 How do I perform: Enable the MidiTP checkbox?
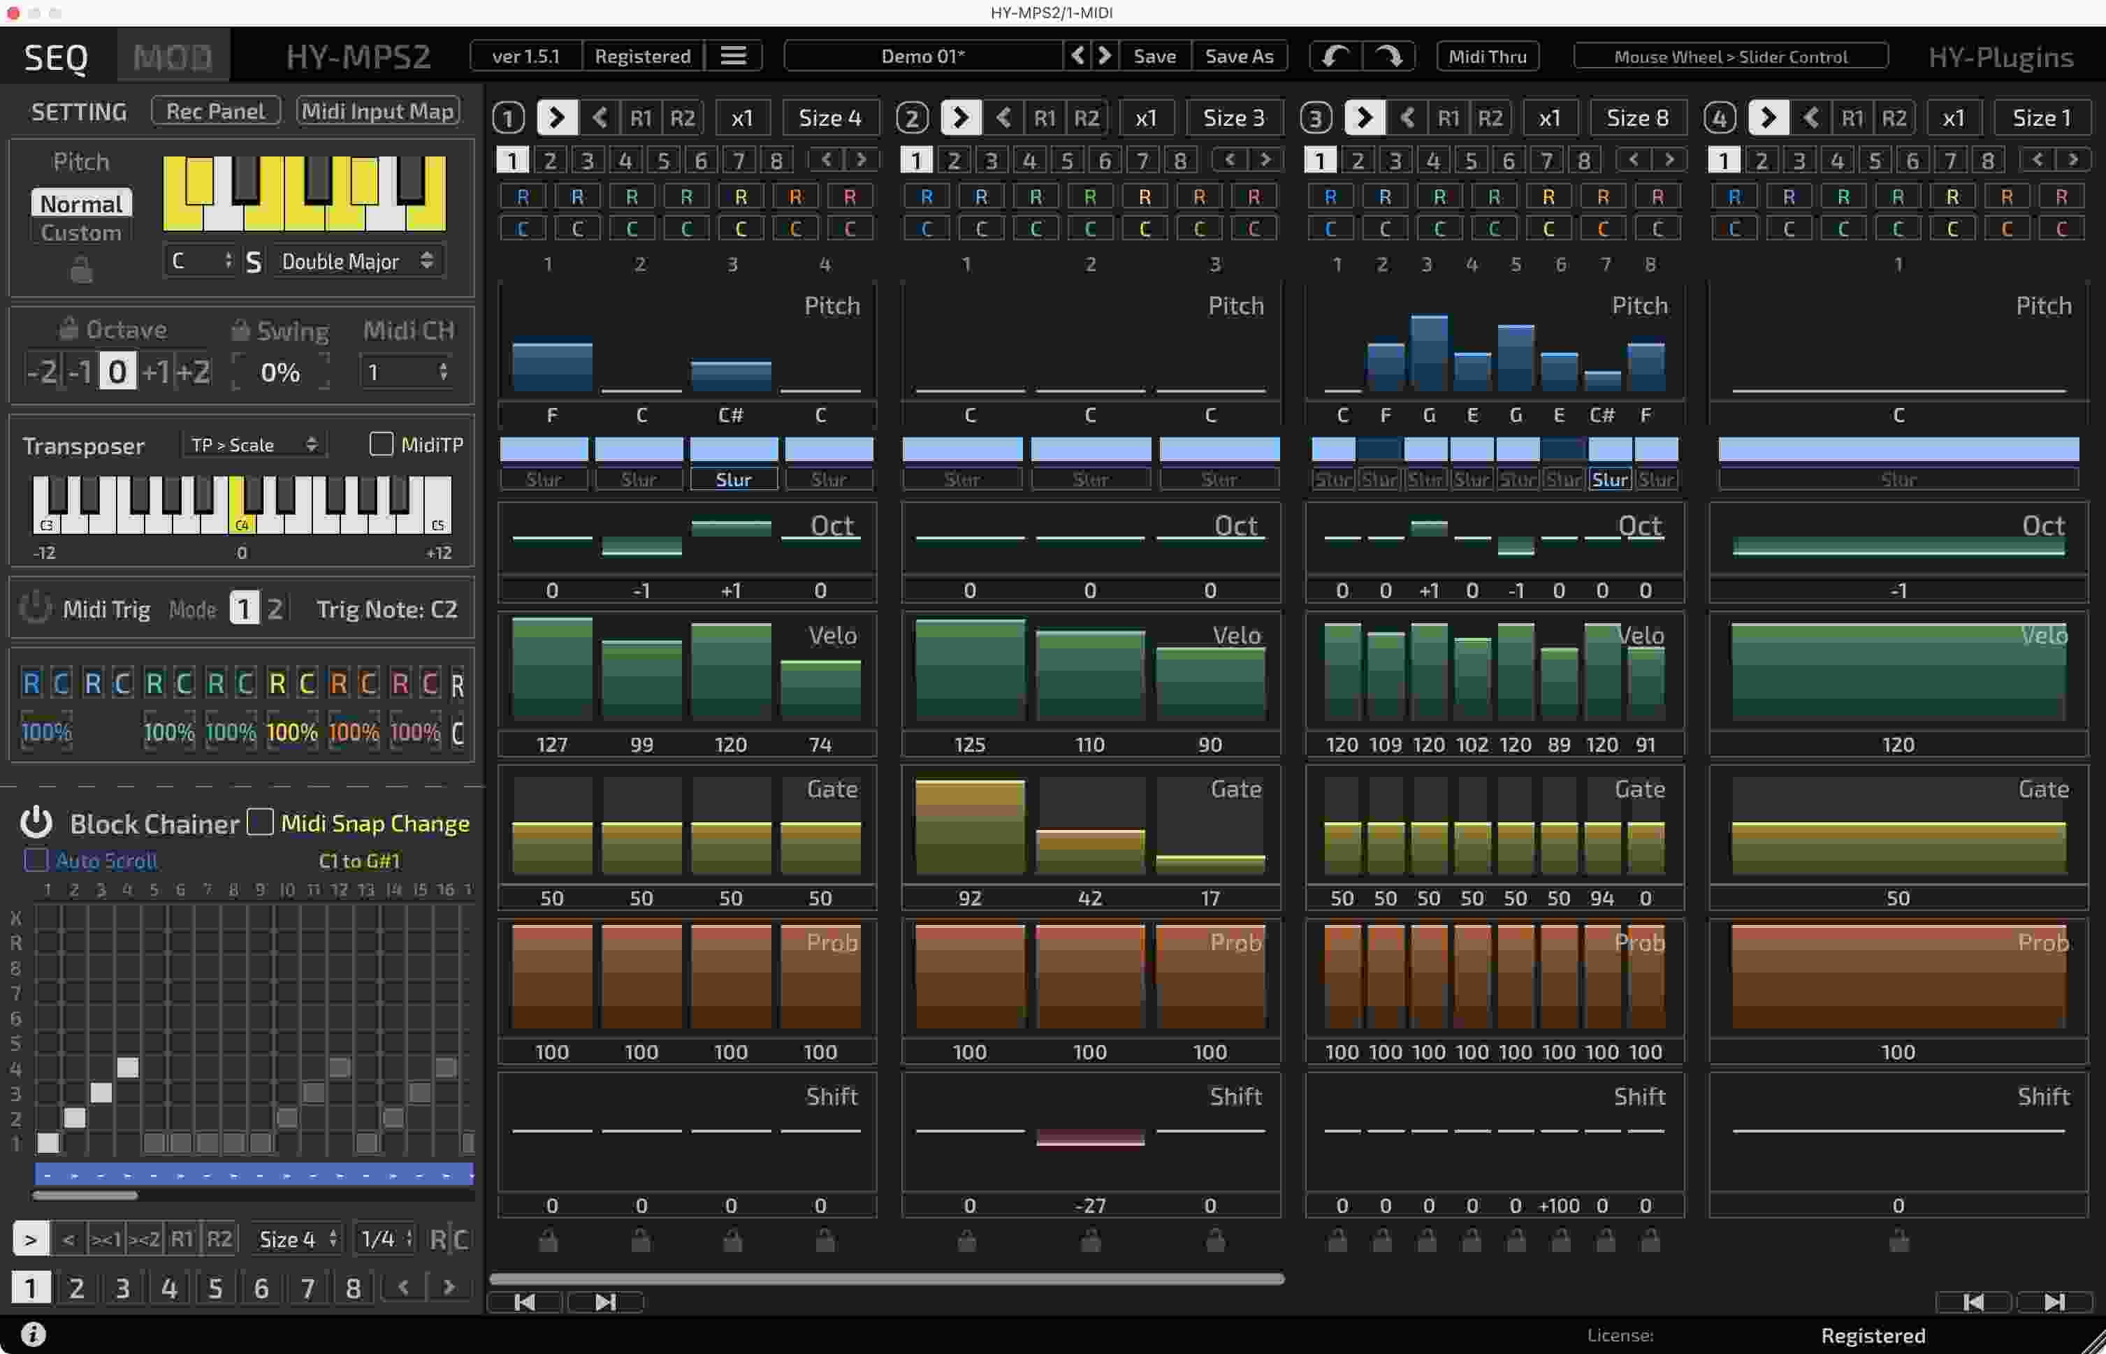point(381,445)
